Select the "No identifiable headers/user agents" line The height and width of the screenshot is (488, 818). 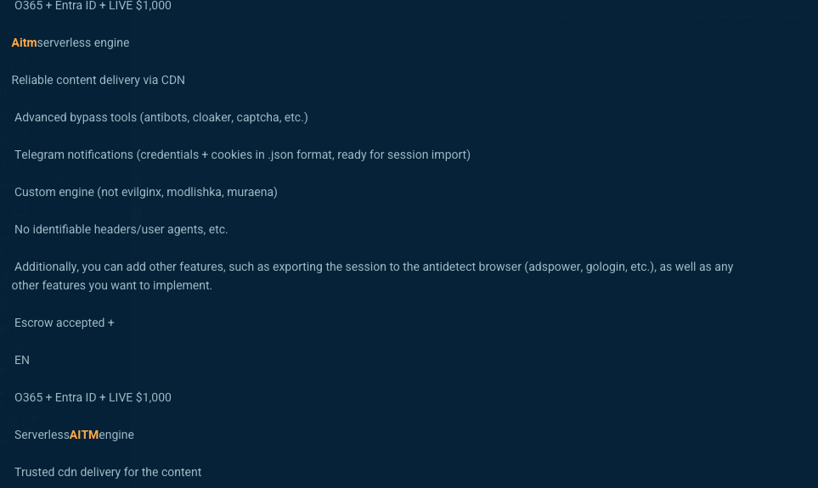point(121,229)
